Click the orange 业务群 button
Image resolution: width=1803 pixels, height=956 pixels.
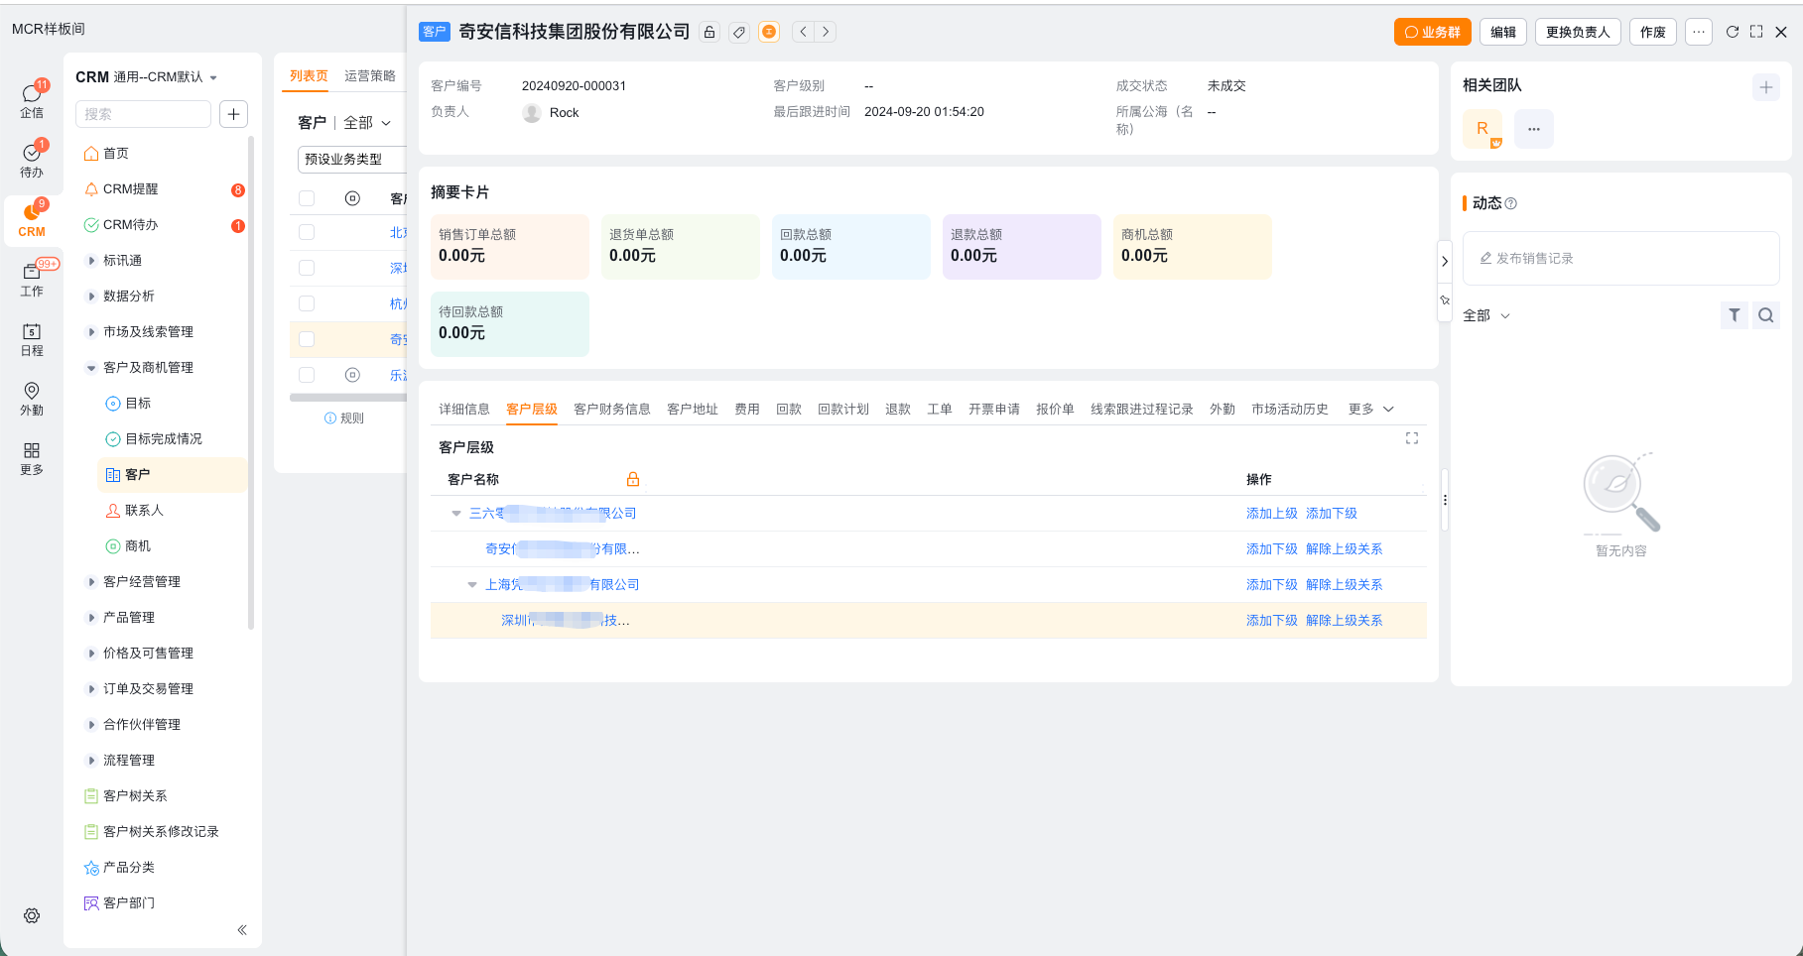click(x=1432, y=32)
